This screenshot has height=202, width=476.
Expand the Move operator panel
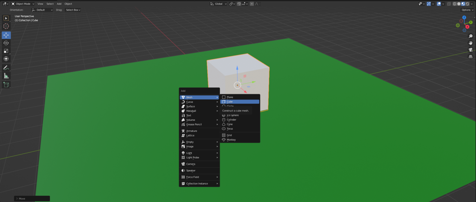(x=32, y=199)
